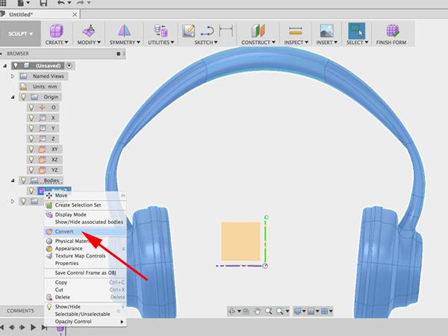Open the Inspect measure icon

coord(296,31)
